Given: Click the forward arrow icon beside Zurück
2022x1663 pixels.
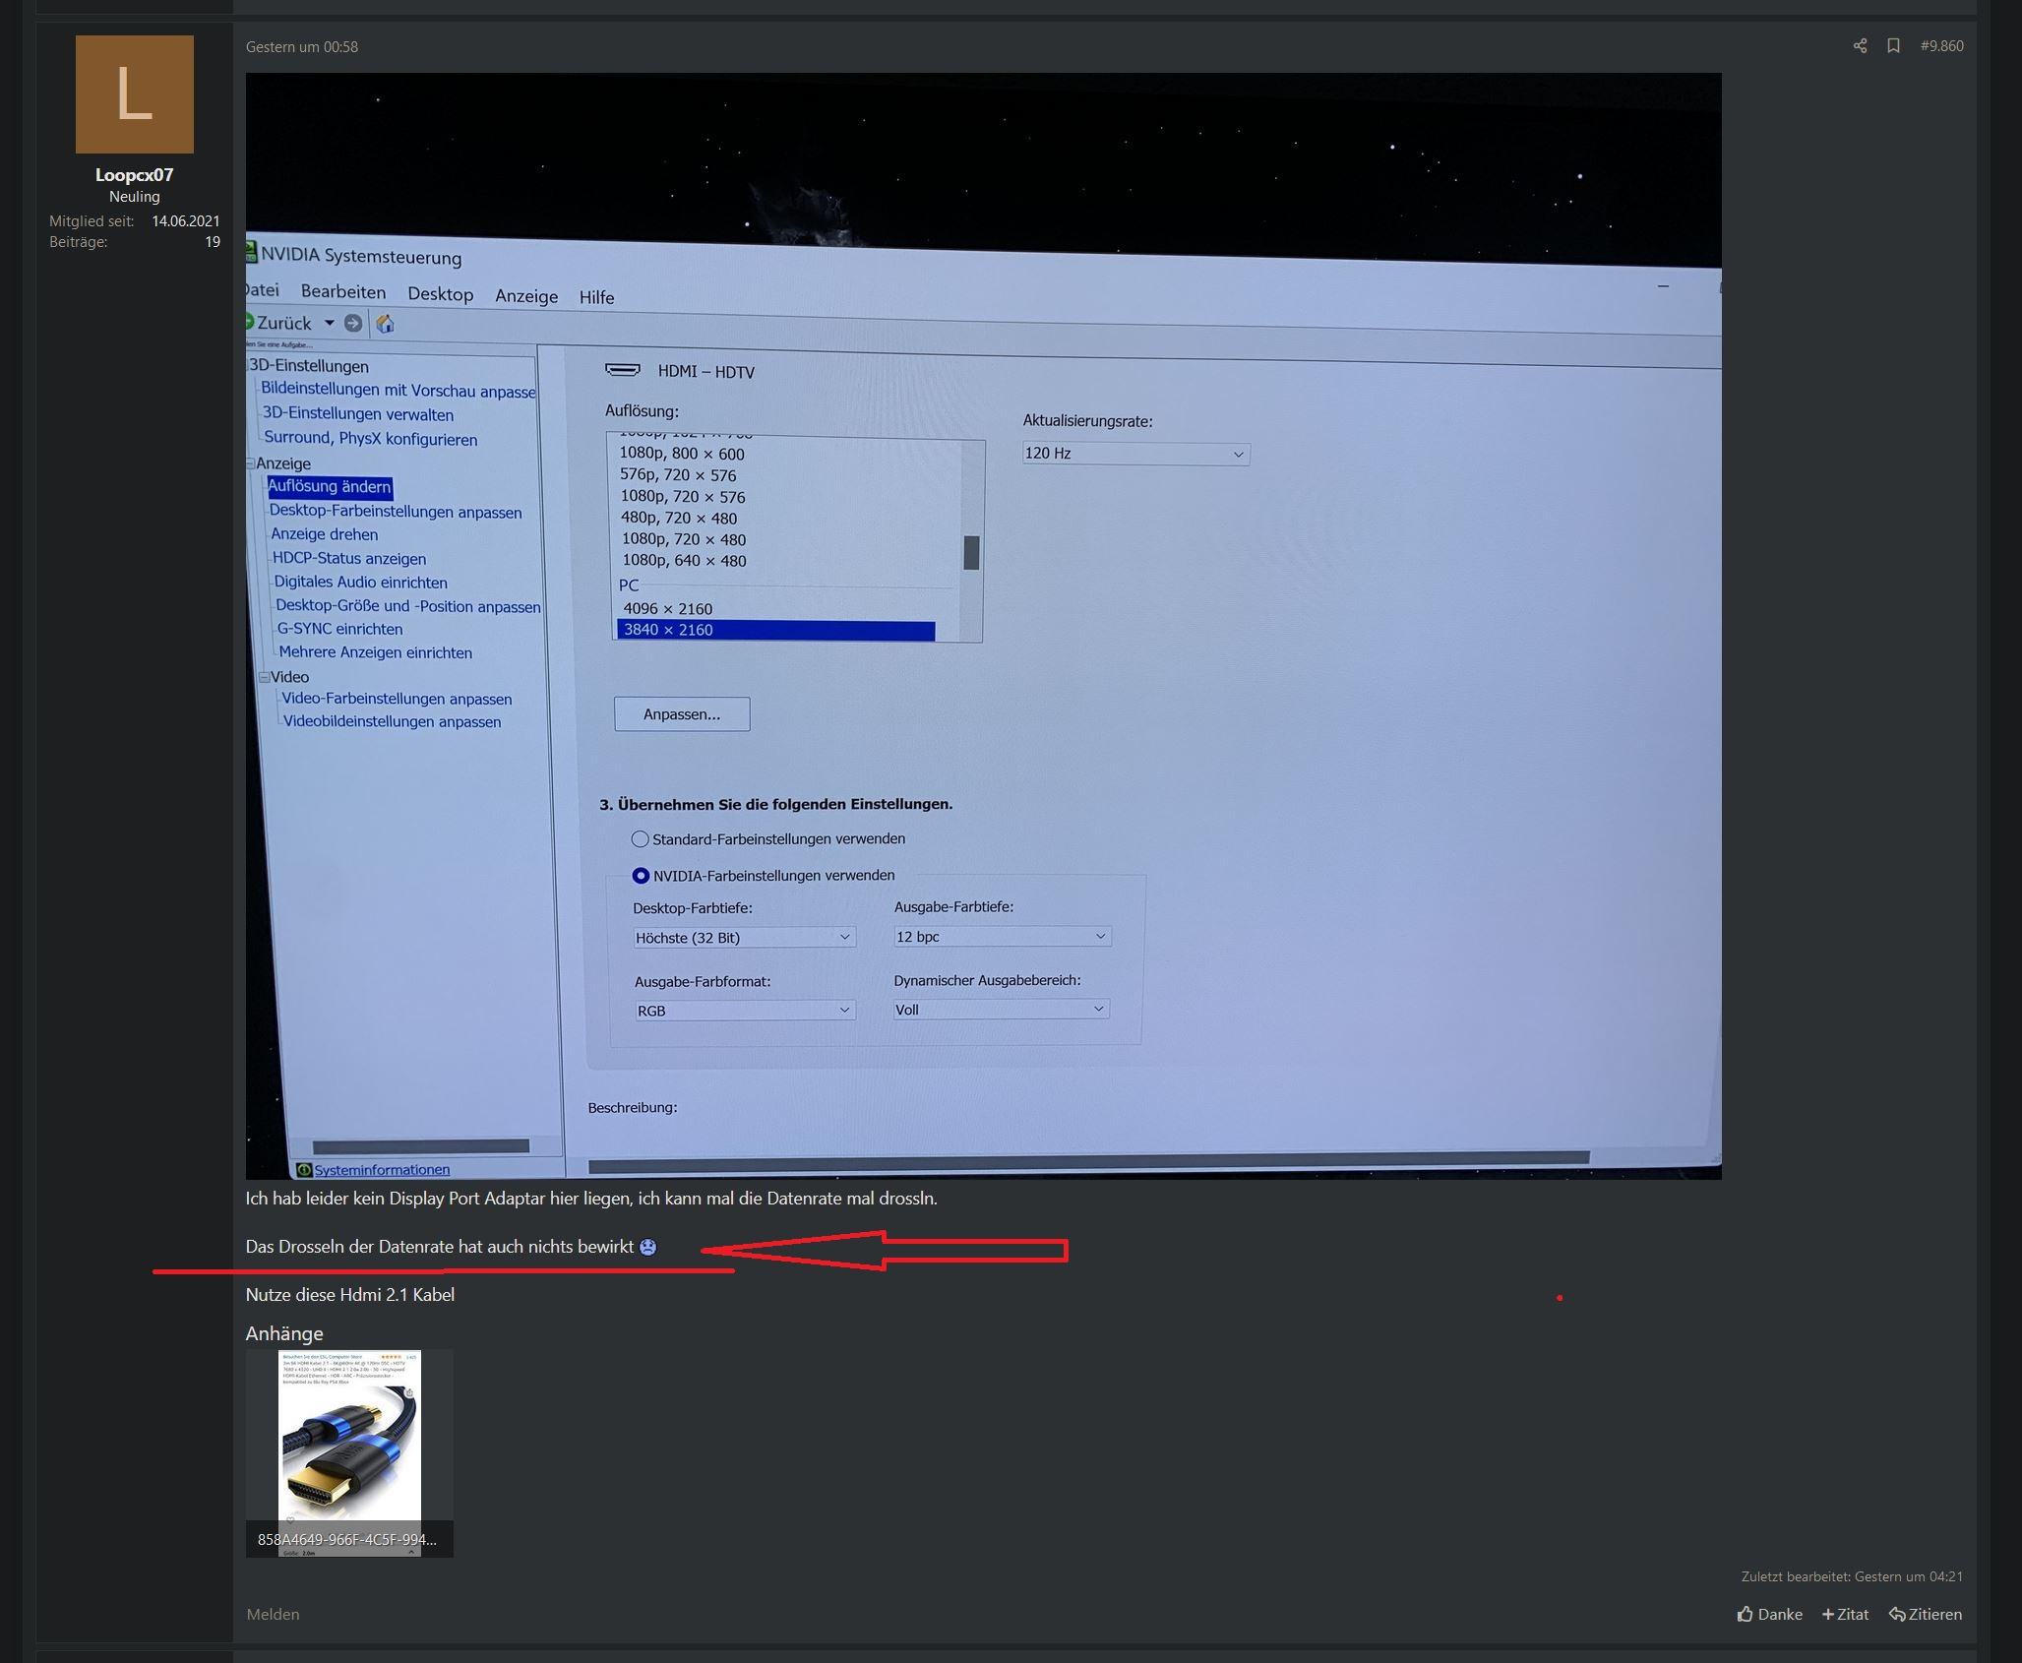Looking at the screenshot, I should tap(353, 323).
